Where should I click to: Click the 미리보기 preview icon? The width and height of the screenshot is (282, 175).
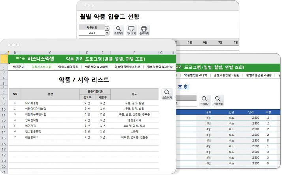131,30
